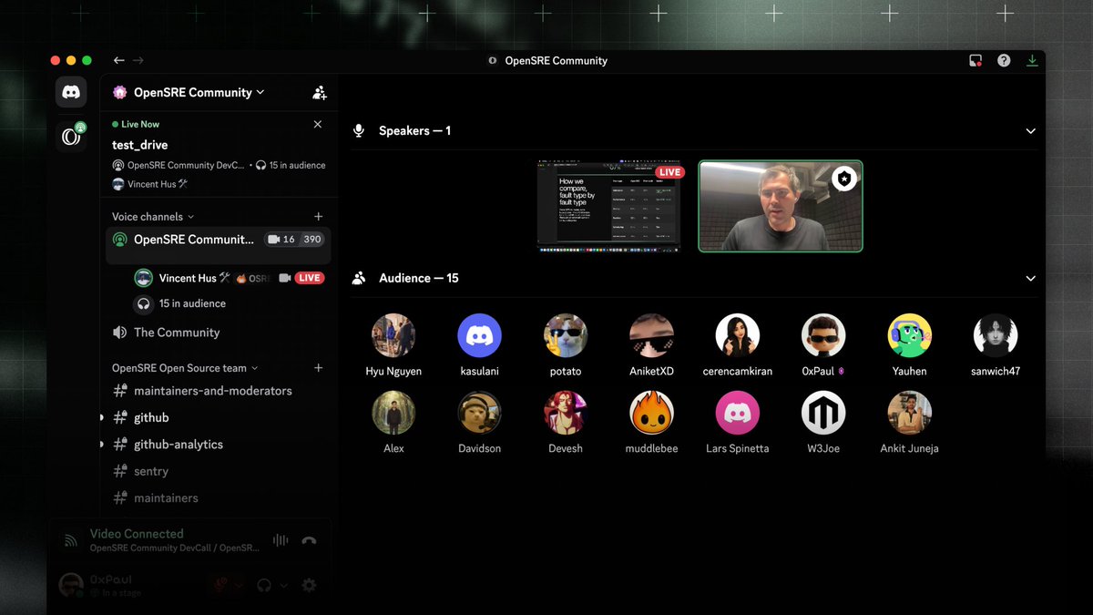This screenshot has width=1093, height=615.
Task: Click Video Connected status text
Action: coord(137,534)
